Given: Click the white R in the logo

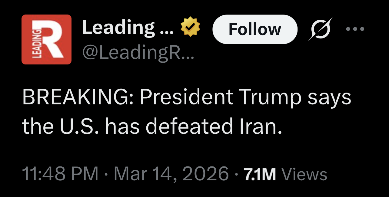Looking at the screenshot, I should [52, 39].
